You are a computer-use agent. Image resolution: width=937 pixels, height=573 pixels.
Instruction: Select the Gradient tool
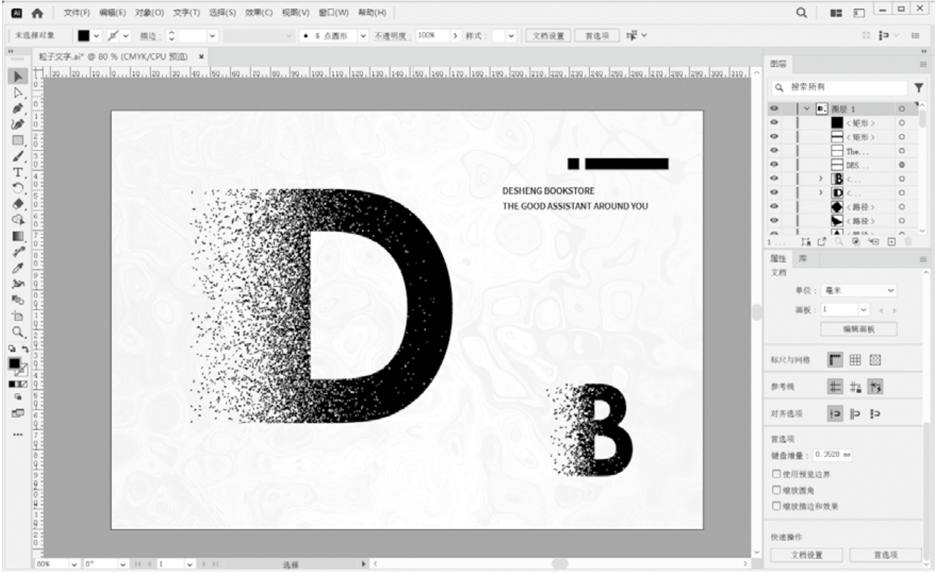[x=18, y=236]
